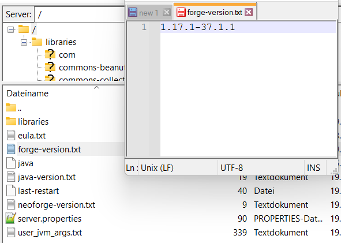Viewport: 341px width, 243px height.
Task: Select the com folder in the tree
Action: 67,55
